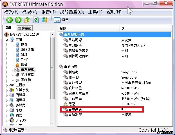
Task: Select 電腦名稱 in the tree
Action: (x=28, y=49)
